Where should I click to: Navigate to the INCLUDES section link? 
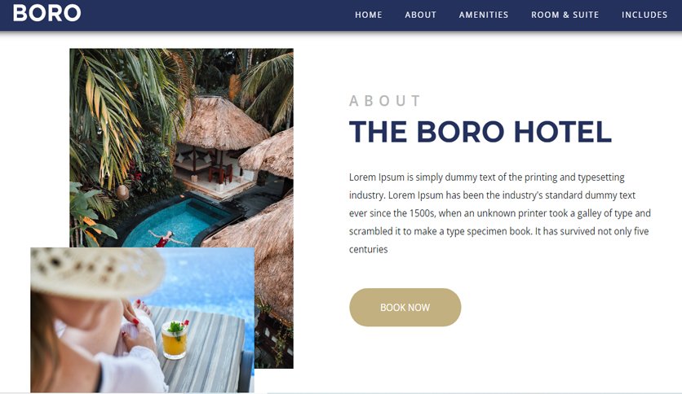(x=644, y=15)
